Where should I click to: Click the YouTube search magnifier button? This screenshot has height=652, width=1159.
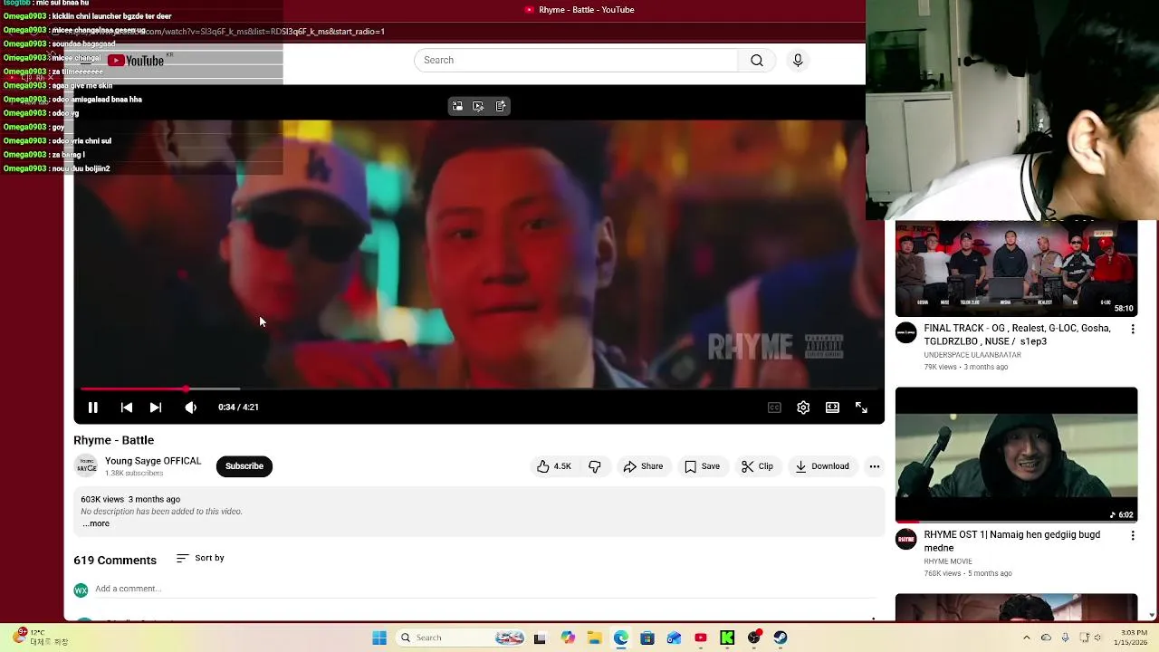pyautogui.click(x=757, y=60)
